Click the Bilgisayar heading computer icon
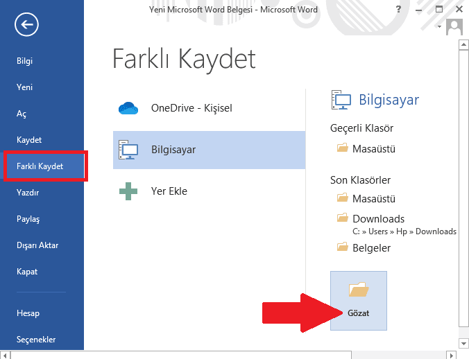Viewport: 469px width, 359px height. click(x=341, y=100)
